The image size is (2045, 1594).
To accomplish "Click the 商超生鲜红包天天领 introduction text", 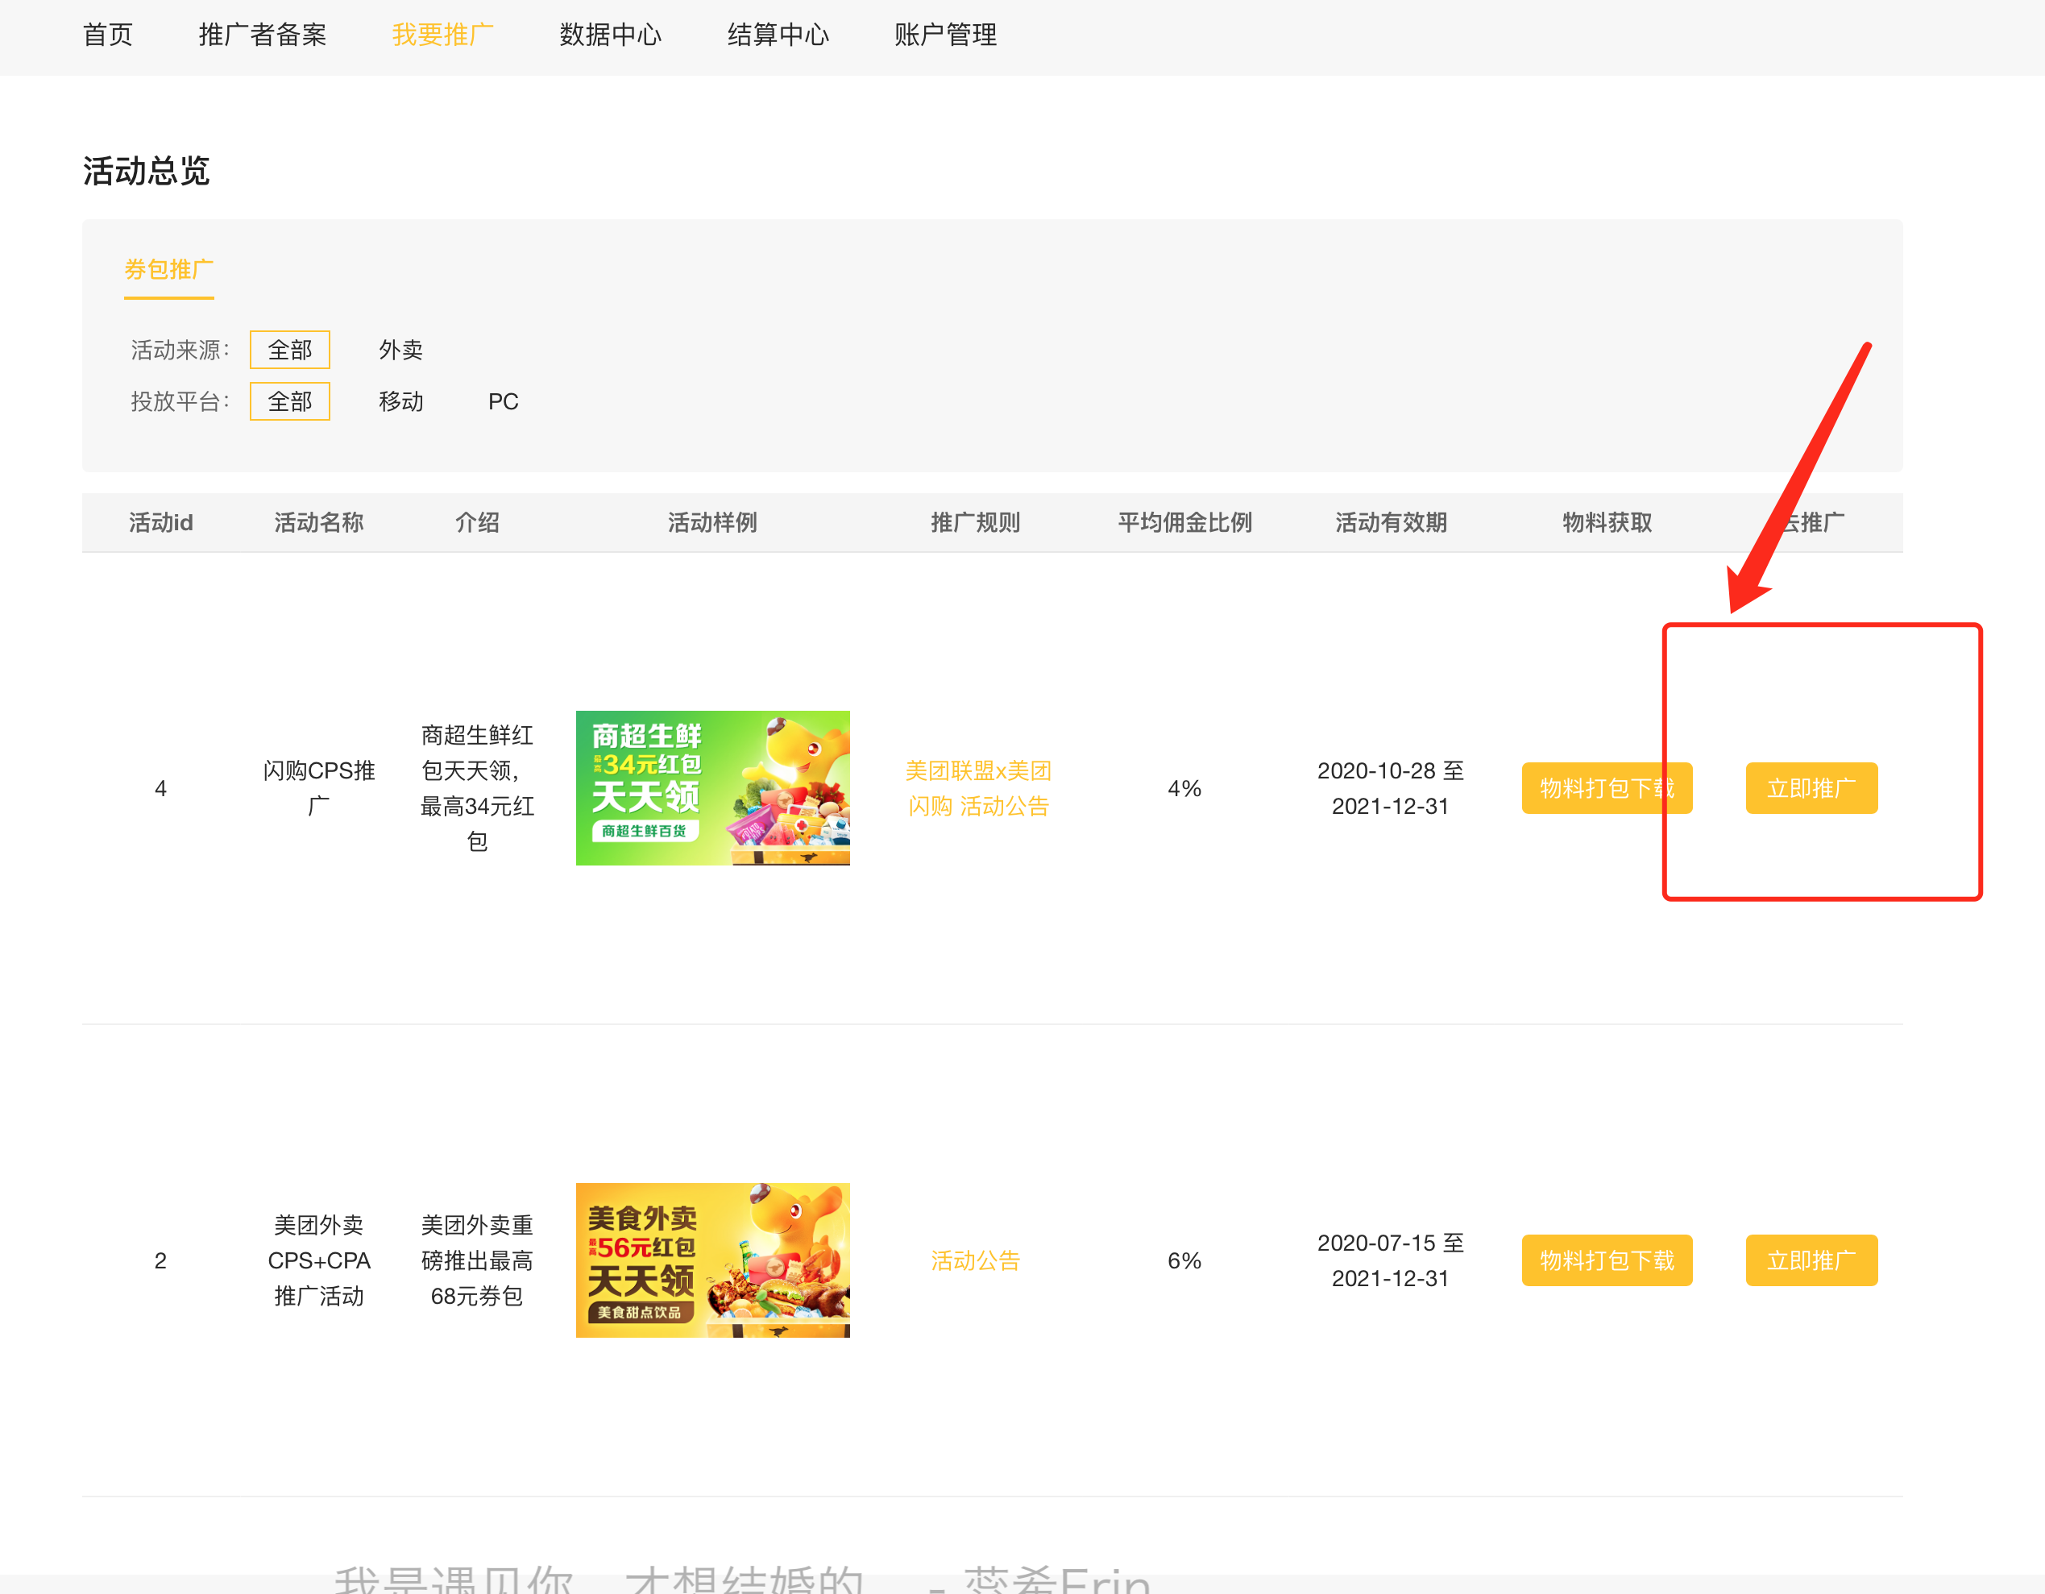I will pos(478,789).
